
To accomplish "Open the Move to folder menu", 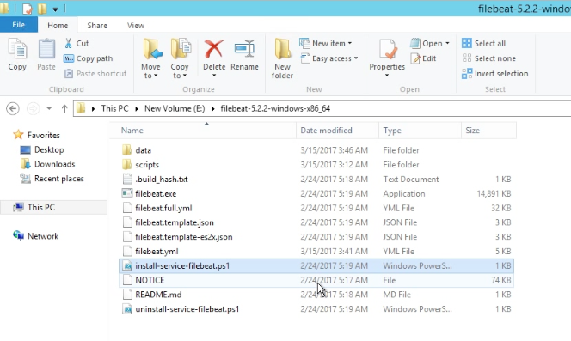I will click(x=150, y=58).
